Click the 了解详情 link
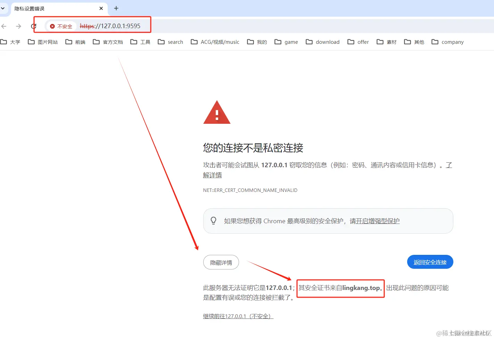 tap(212, 175)
